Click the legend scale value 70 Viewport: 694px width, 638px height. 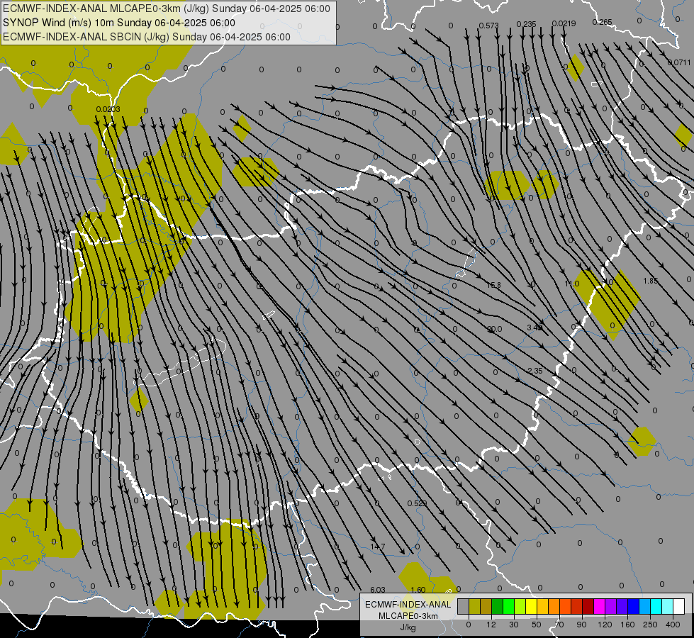559,625
